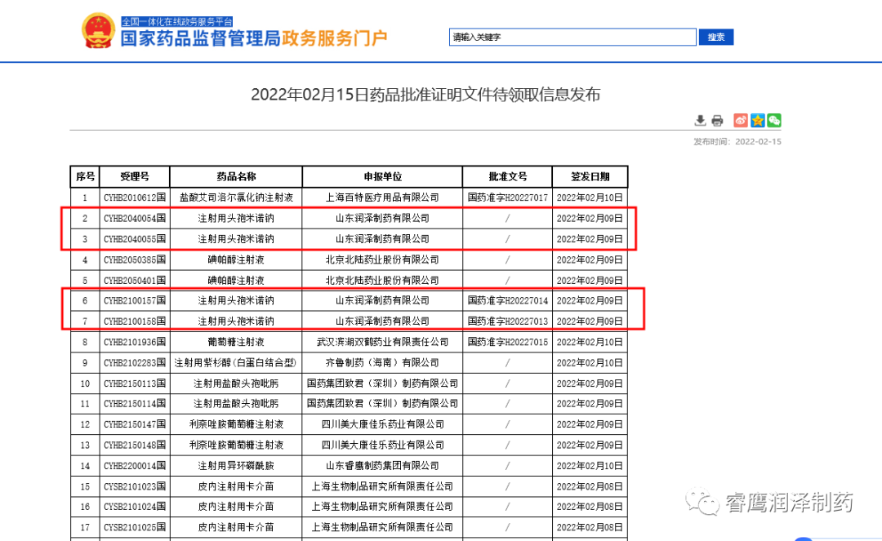Click the download icon above the table
The height and width of the screenshot is (541, 882).
point(700,121)
